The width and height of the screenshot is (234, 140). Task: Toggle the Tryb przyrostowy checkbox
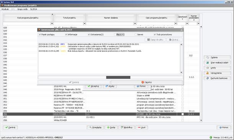(155, 34)
